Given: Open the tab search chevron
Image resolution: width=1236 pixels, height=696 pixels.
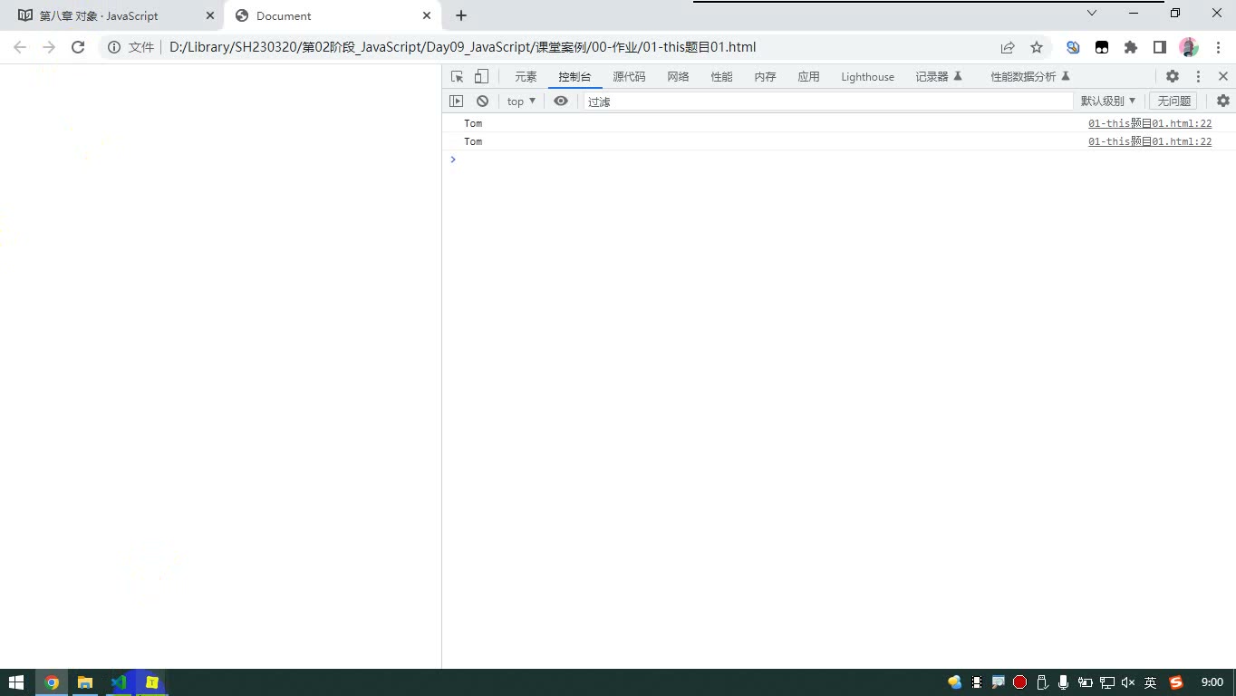Looking at the screenshot, I should coord(1092,13).
